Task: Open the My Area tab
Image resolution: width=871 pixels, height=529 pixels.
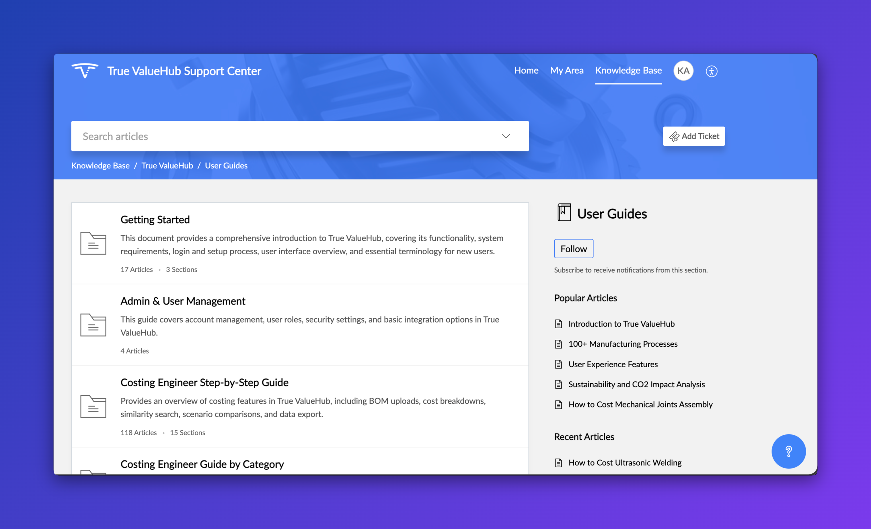Action: [567, 70]
